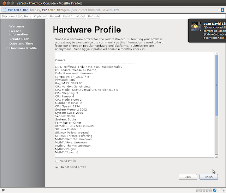The width and height of the screenshot is (226, 193).
Task: Click Create User step in sidebar
Action: 19,39
